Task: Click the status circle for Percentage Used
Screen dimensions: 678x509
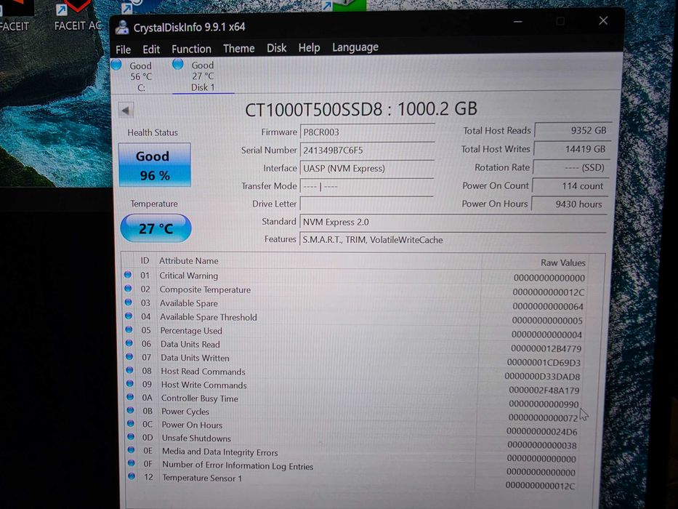Action: pyautogui.click(x=129, y=329)
